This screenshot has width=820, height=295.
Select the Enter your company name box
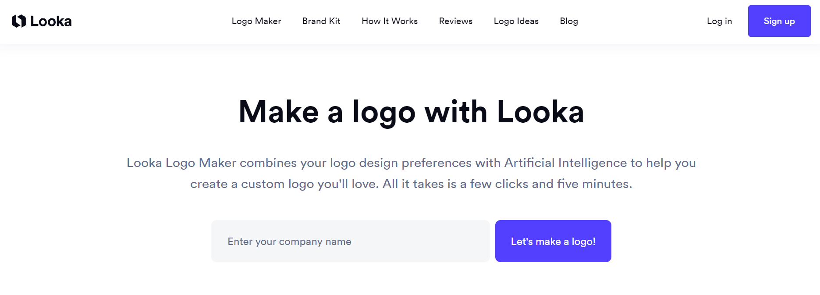pos(351,241)
